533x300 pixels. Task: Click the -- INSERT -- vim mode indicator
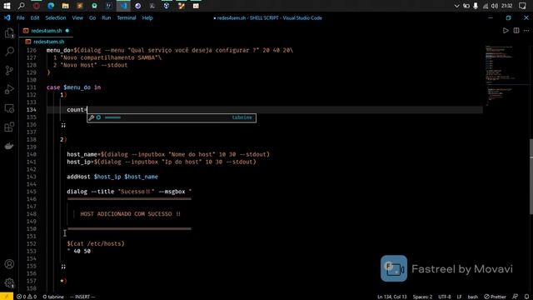coord(82,297)
